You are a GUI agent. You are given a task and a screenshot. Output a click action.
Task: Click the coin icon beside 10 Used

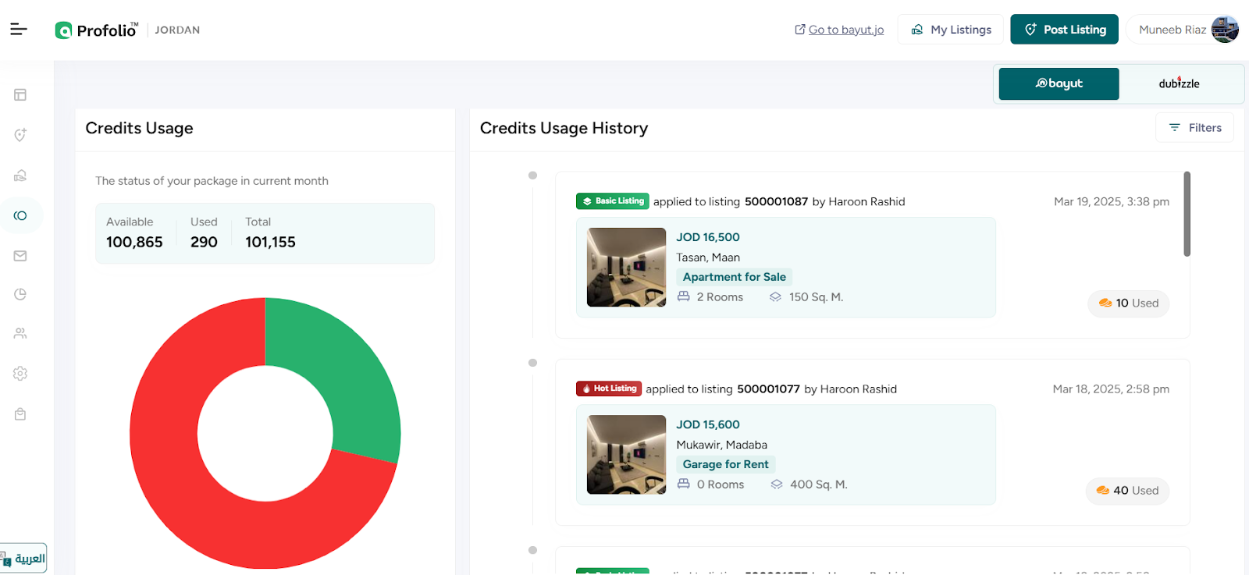[x=1105, y=303]
